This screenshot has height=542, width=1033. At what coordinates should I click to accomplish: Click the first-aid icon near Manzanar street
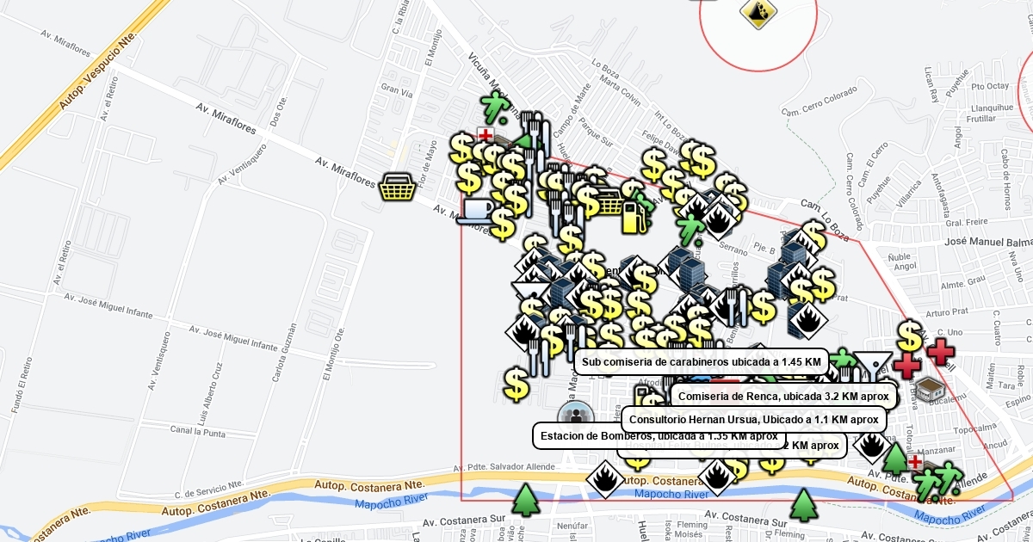(x=914, y=462)
